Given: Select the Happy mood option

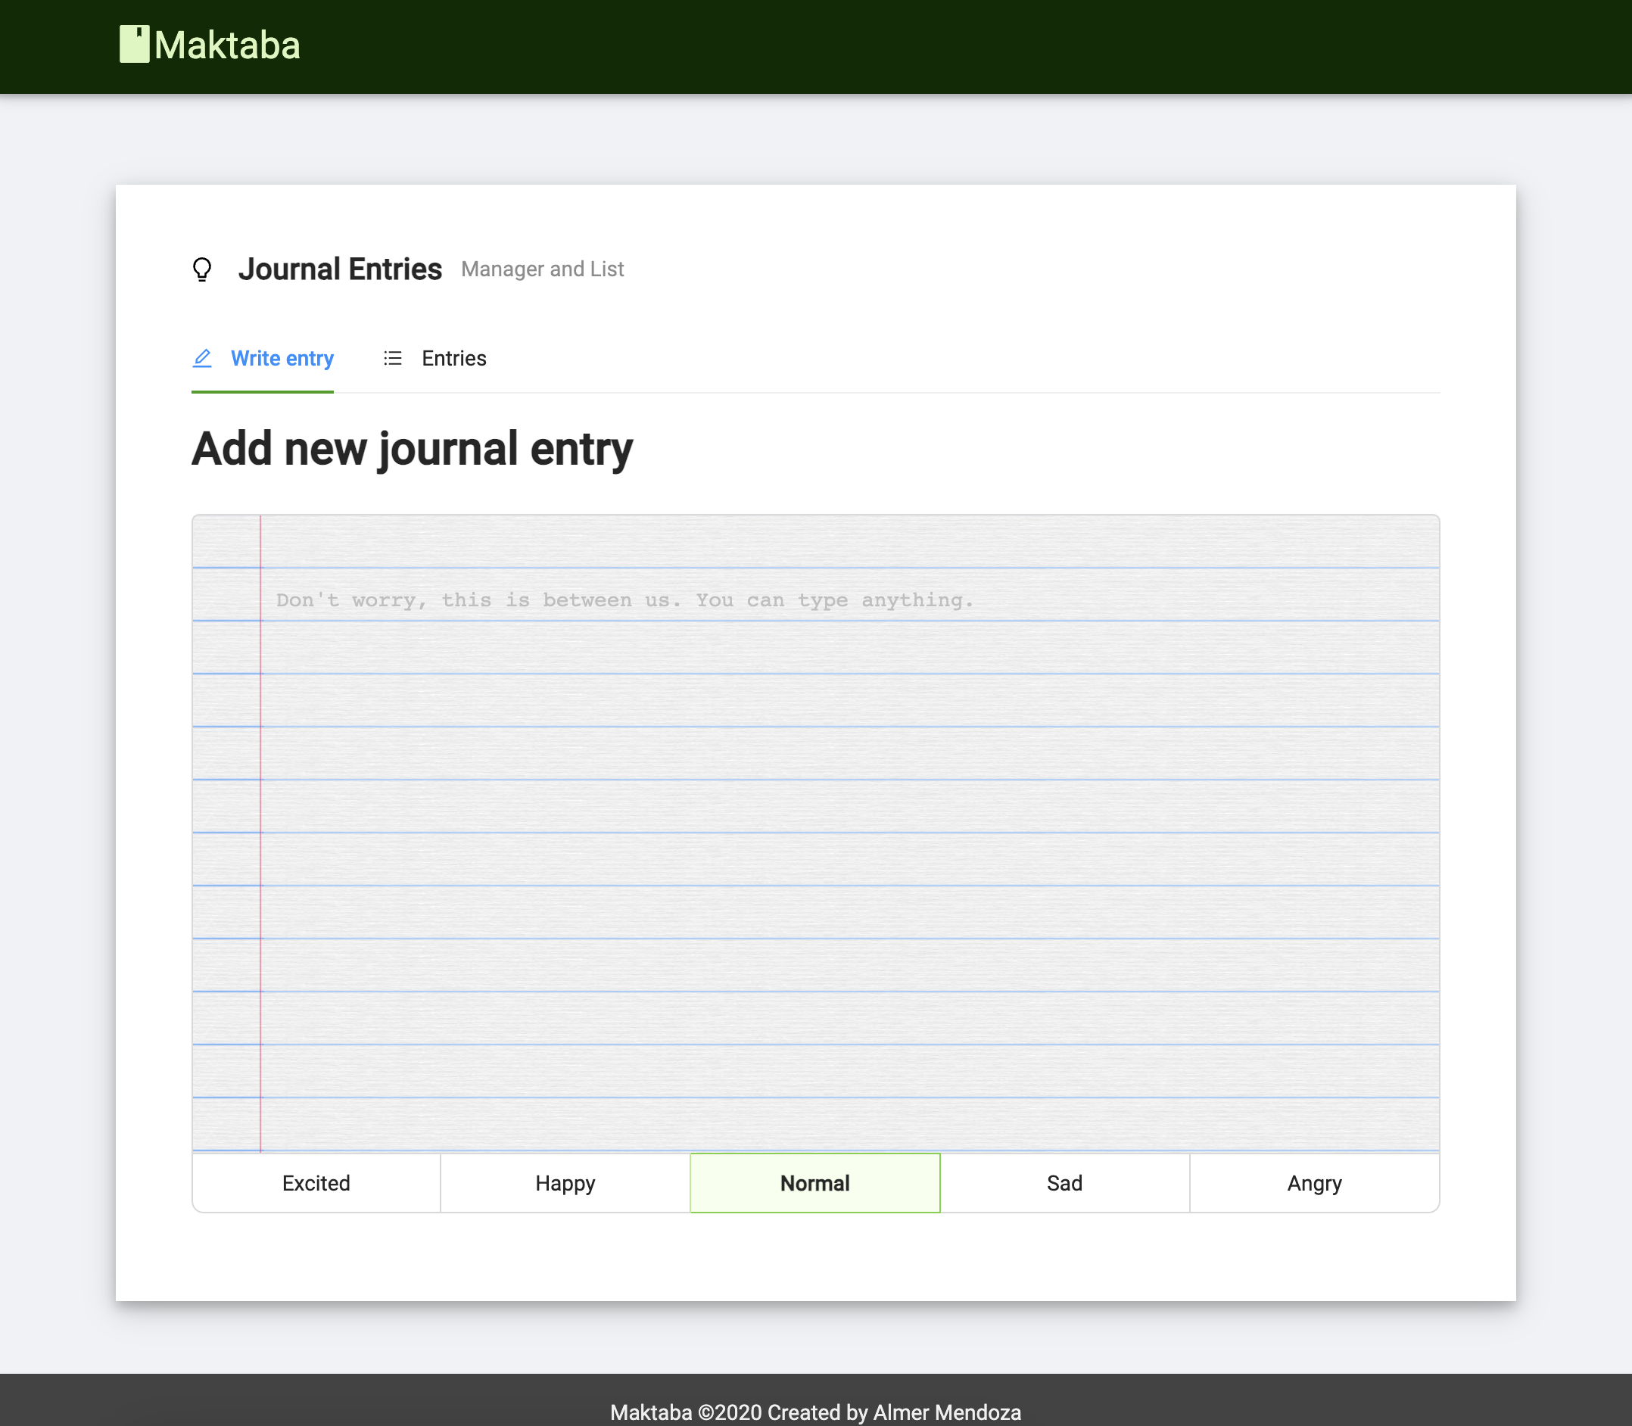Looking at the screenshot, I should pos(565,1182).
